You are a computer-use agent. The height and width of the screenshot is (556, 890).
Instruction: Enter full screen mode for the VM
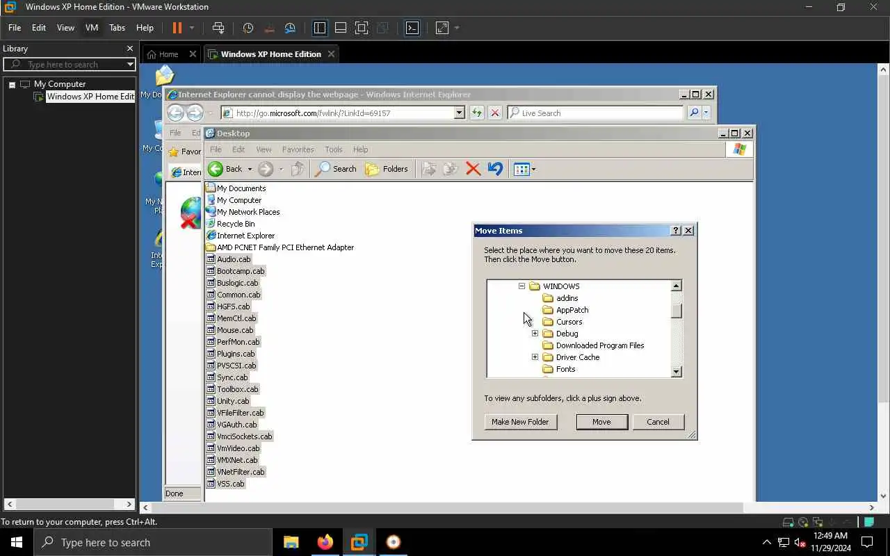[x=362, y=28]
